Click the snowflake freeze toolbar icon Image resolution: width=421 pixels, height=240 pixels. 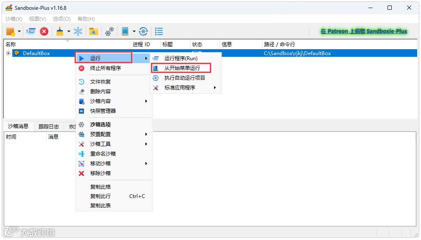pos(78,31)
